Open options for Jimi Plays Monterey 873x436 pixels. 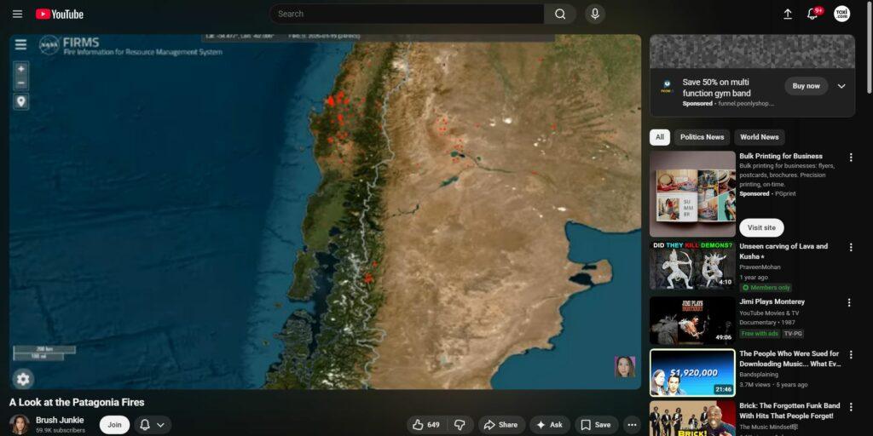(x=849, y=302)
